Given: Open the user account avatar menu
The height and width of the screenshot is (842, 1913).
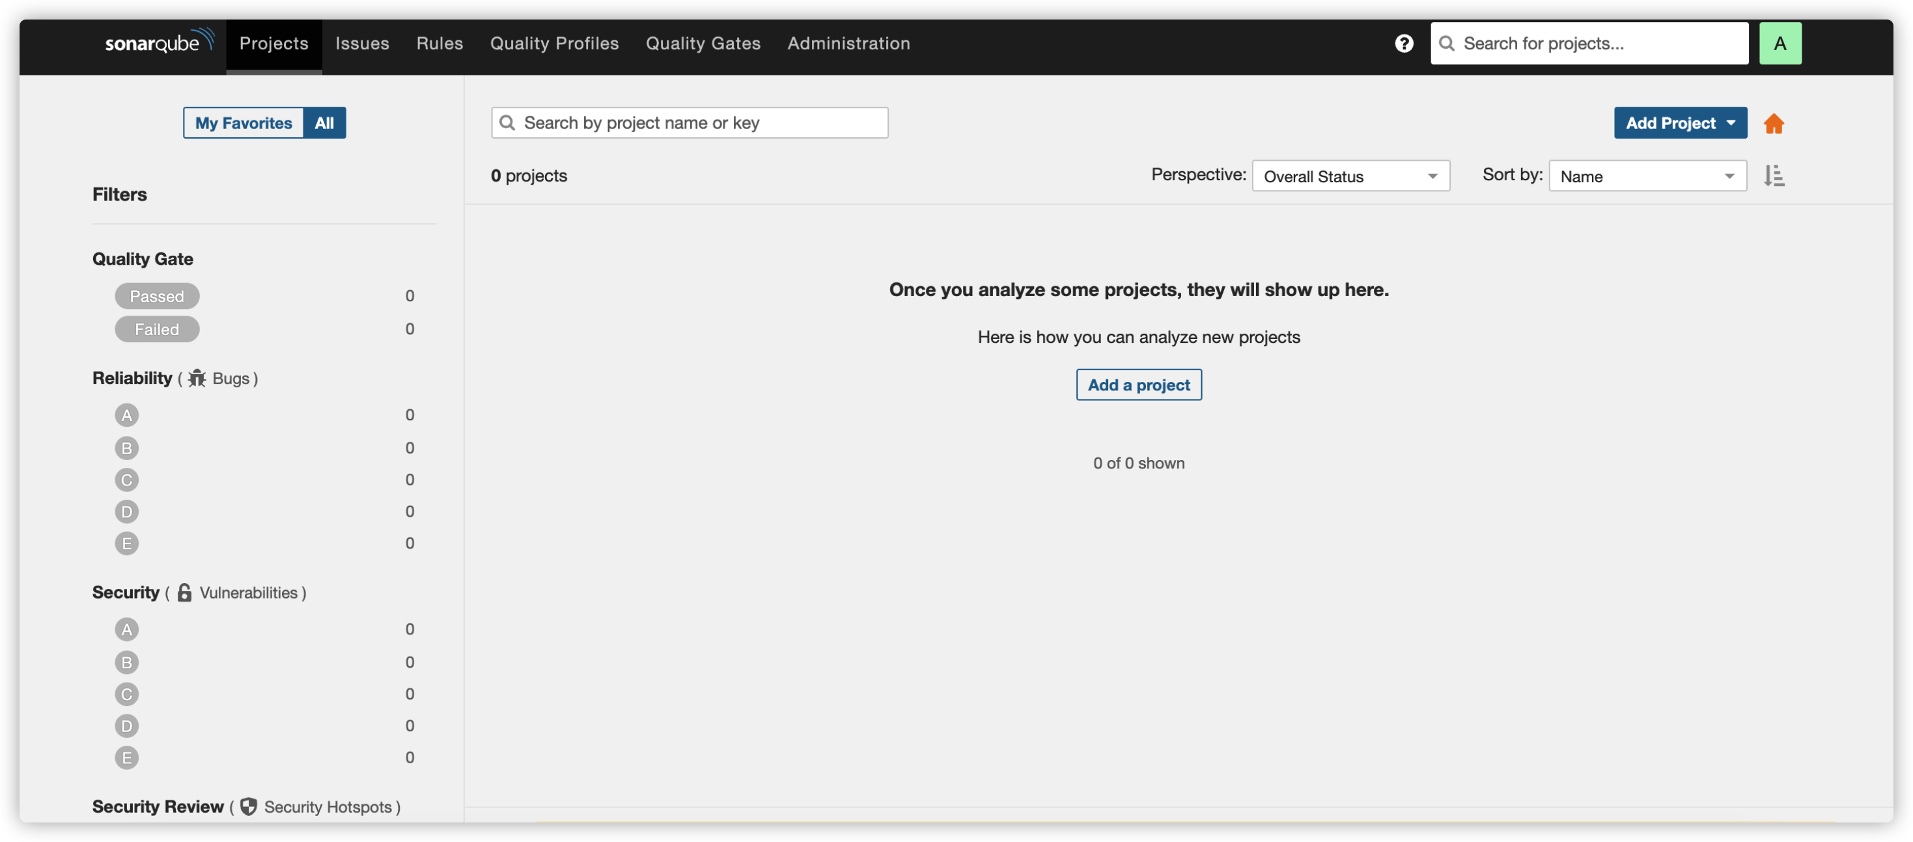Looking at the screenshot, I should [x=1780, y=43].
